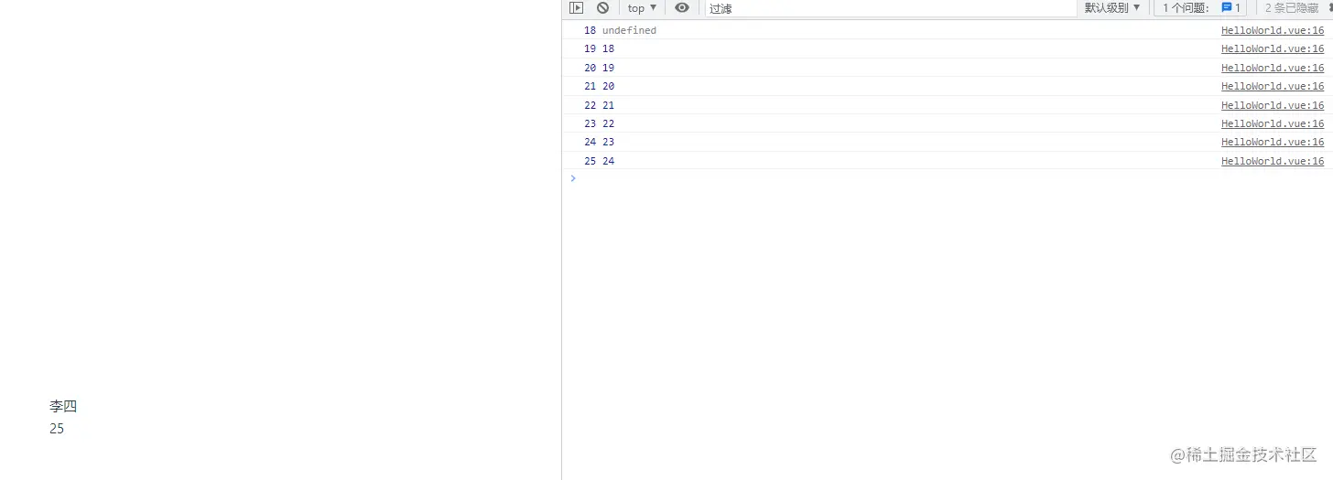The height and width of the screenshot is (480, 1333).
Task: Open the 1 个问题 issues button
Action: [1200, 7]
